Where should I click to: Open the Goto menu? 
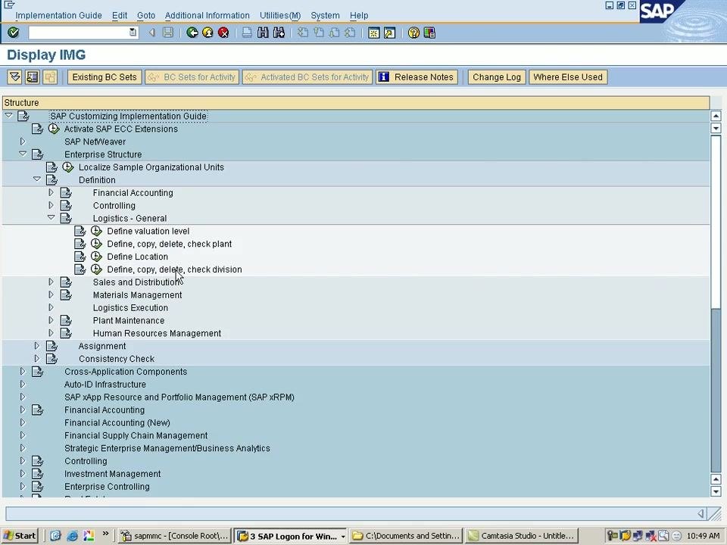[146, 15]
